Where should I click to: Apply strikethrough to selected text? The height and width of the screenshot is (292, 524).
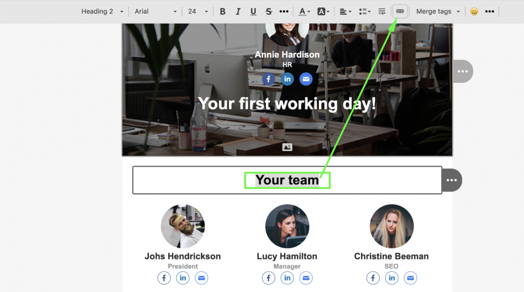[x=269, y=12]
